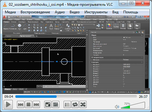The width and height of the screenshot is (152, 112).
Task: Open extended settings equalizer icon
Action: [56, 104]
